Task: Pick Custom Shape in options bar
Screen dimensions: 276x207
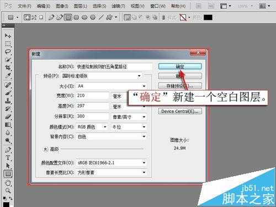Action: coord(109,18)
